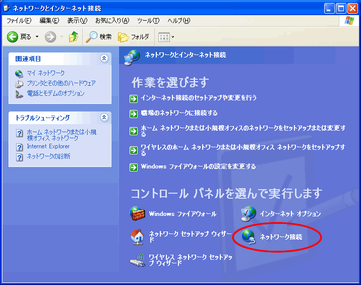Click the phone and modem icon

point(19,94)
